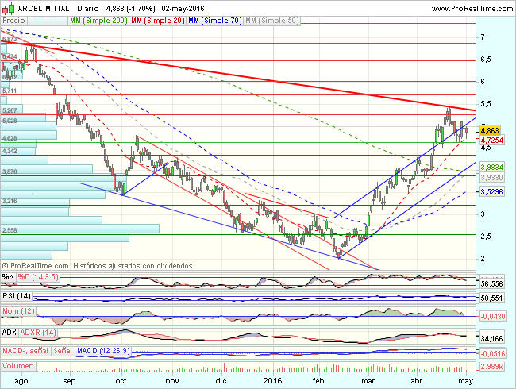Viewport: 516px width, 389px height.
Task: Click the 'Históricos ajustados con dividendos' note
Action: [x=133, y=266]
